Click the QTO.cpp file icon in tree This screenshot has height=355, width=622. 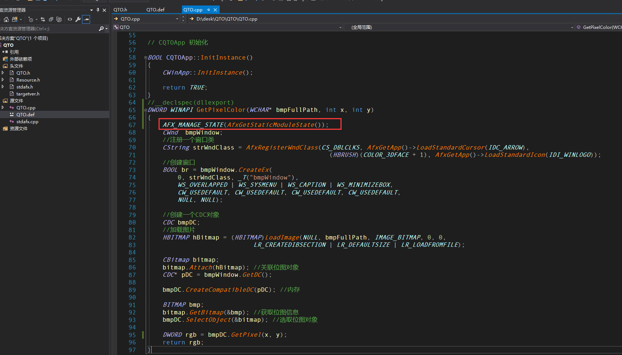point(12,107)
